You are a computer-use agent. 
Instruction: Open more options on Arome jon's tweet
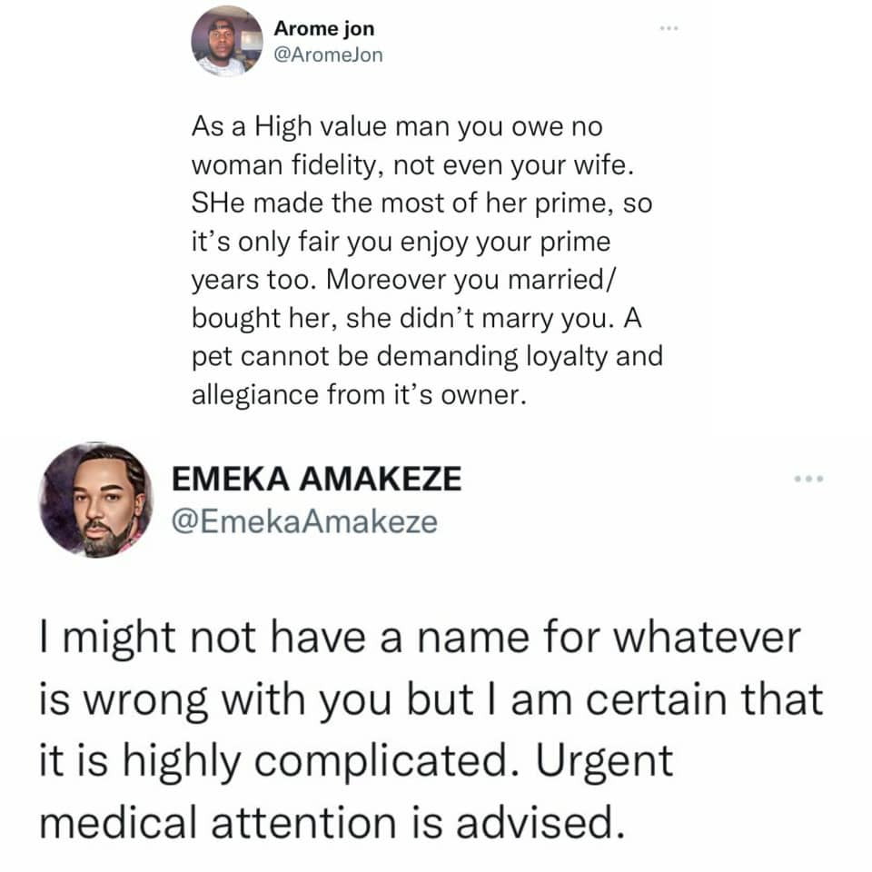[669, 30]
